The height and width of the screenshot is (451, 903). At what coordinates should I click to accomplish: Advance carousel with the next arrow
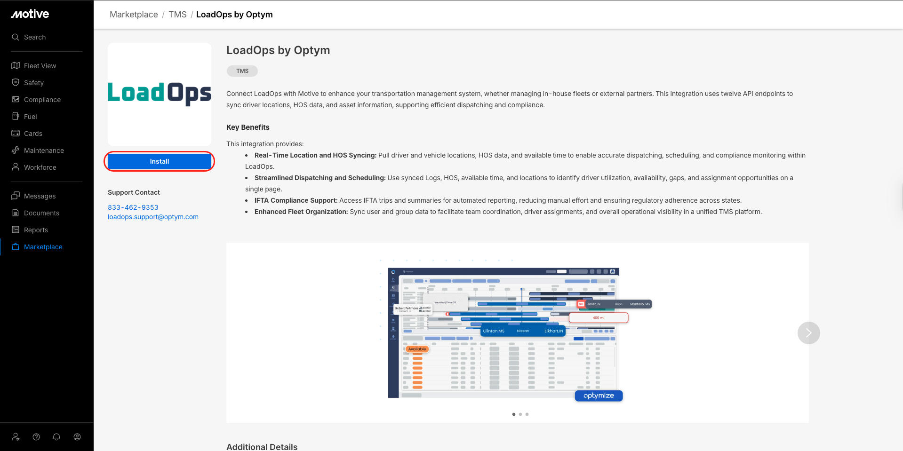808,333
